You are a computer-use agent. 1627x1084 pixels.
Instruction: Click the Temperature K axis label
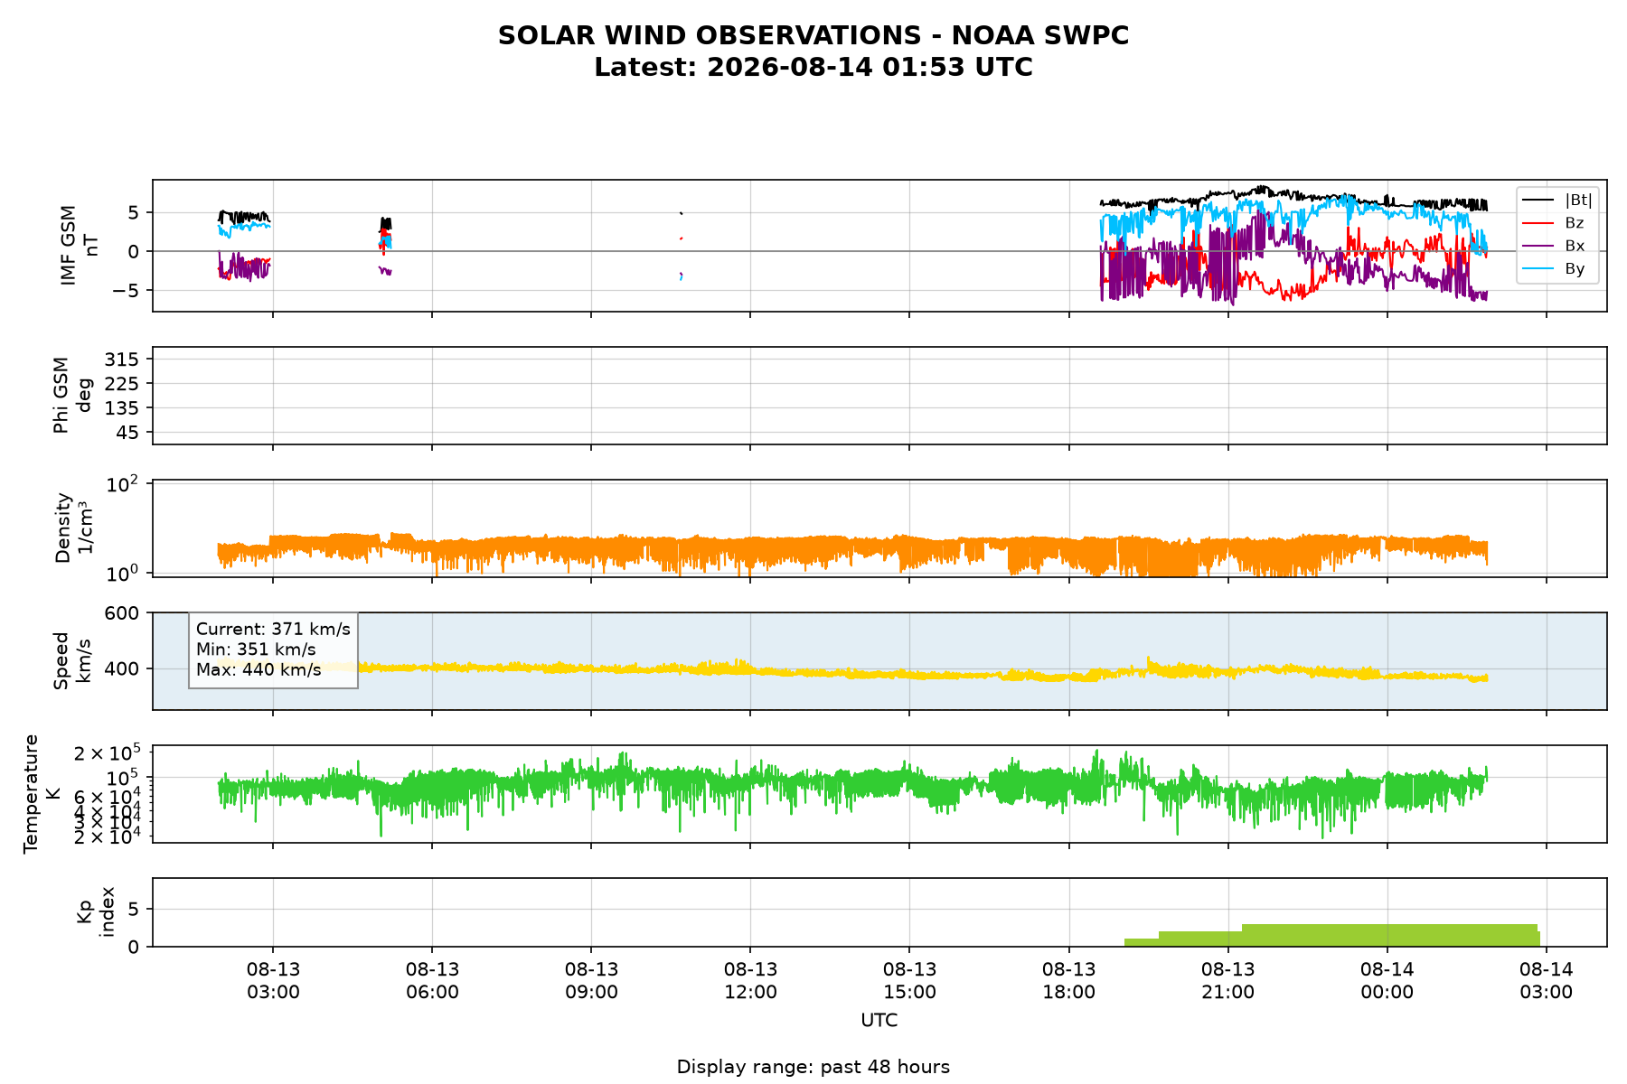(42, 793)
